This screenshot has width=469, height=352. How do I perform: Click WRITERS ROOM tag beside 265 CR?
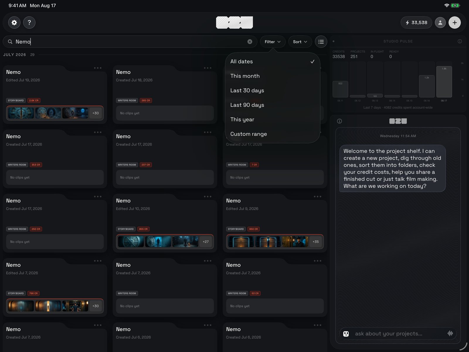pyautogui.click(x=127, y=100)
